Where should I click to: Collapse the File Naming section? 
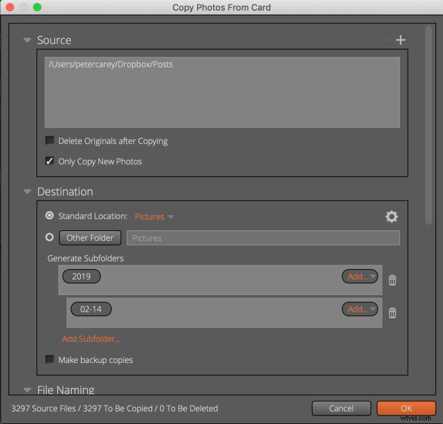[x=27, y=390]
